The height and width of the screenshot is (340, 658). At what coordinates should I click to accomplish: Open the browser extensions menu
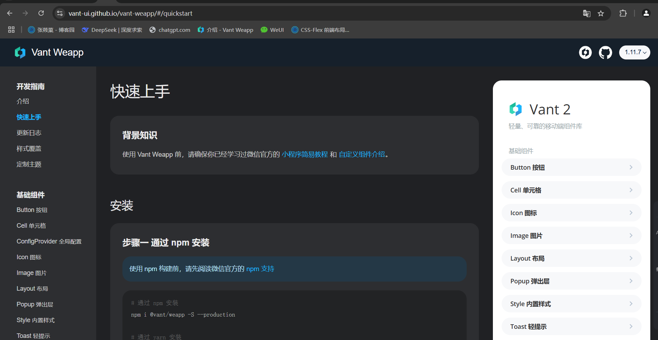tap(623, 13)
